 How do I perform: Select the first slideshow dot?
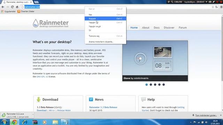click(146, 85)
